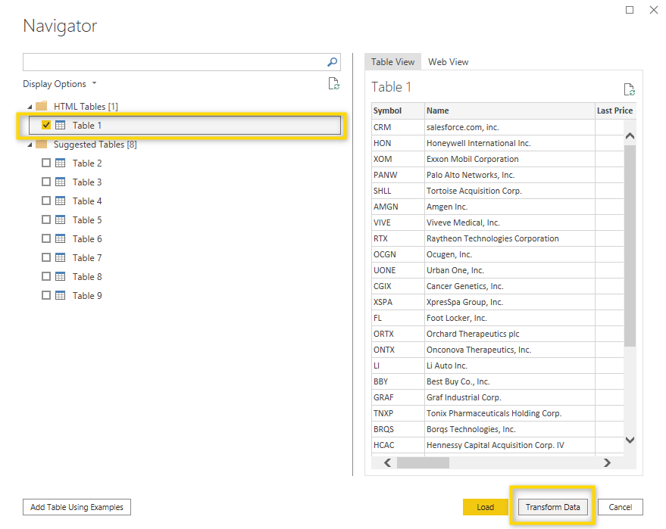
Task: Select the Symbol column header
Action: (x=398, y=110)
